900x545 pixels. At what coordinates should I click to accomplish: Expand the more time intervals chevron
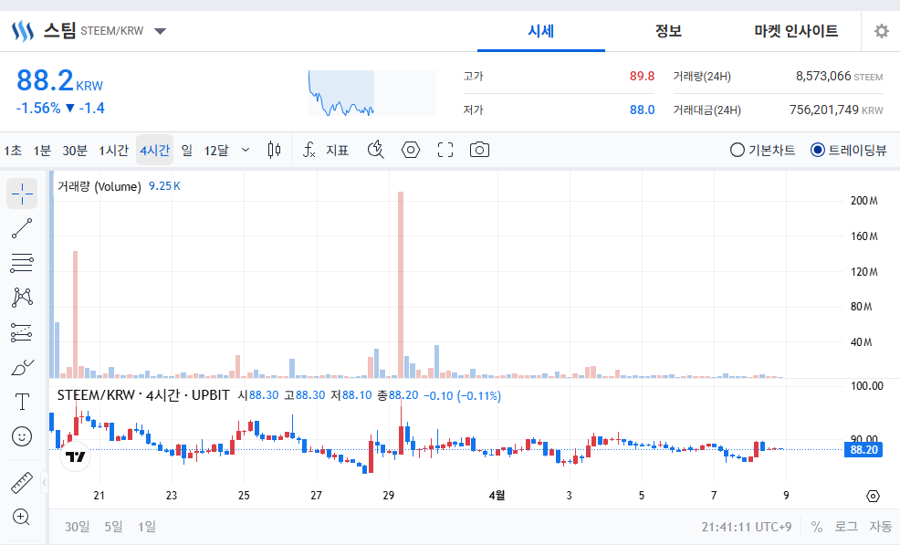point(246,150)
